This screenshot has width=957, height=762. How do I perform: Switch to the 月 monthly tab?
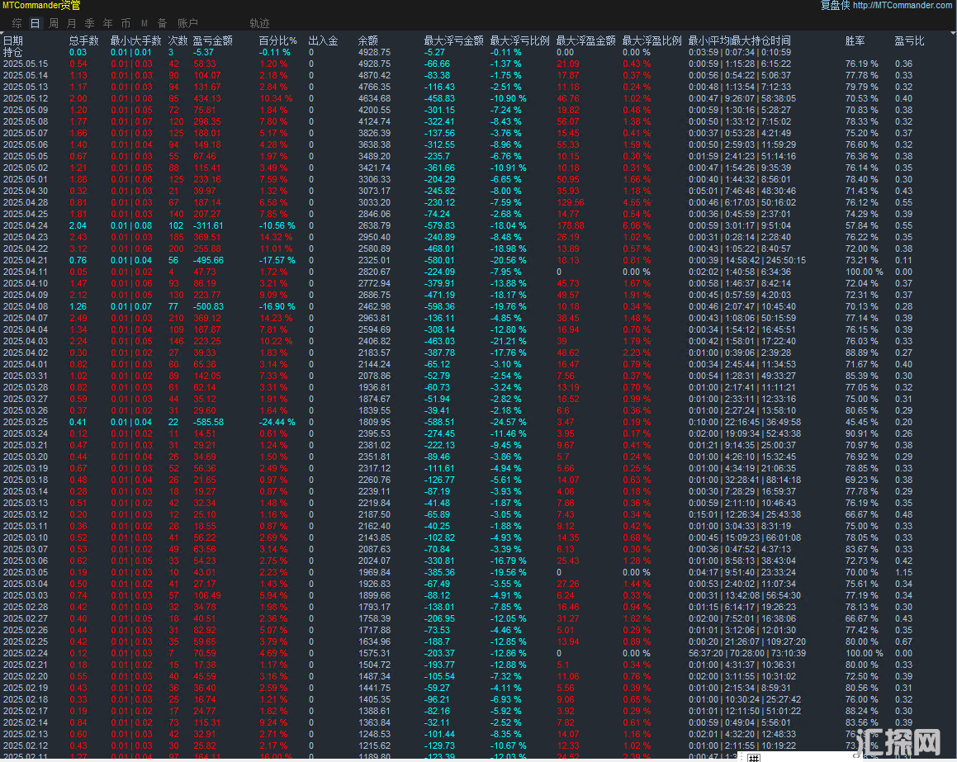click(72, 23)
